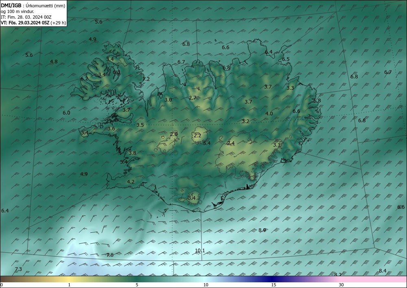The height and width of the screenshot is (288, 407).
Task: Click the dark navy segment of the color scale
Action: [x=273, y=279]
